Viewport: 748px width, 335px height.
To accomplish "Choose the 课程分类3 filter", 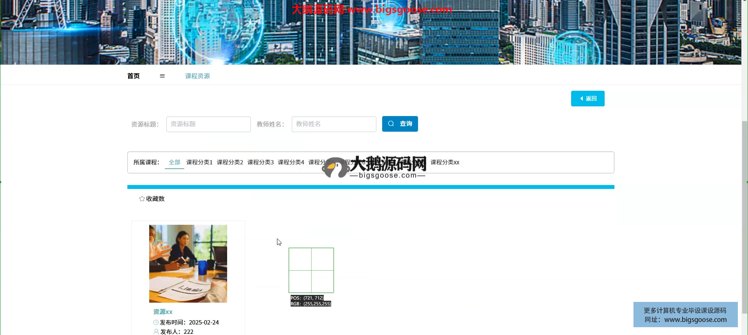I will tap(260, 162).
